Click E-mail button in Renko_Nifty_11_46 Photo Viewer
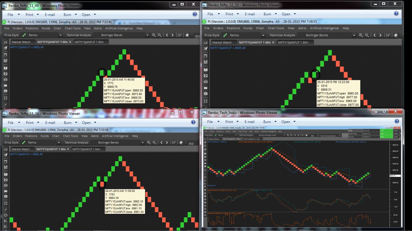Viewport: 412px width, 231px height. [x=50, y=15]
